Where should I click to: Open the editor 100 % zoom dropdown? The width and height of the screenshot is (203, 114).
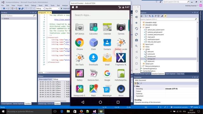(42, 73)
